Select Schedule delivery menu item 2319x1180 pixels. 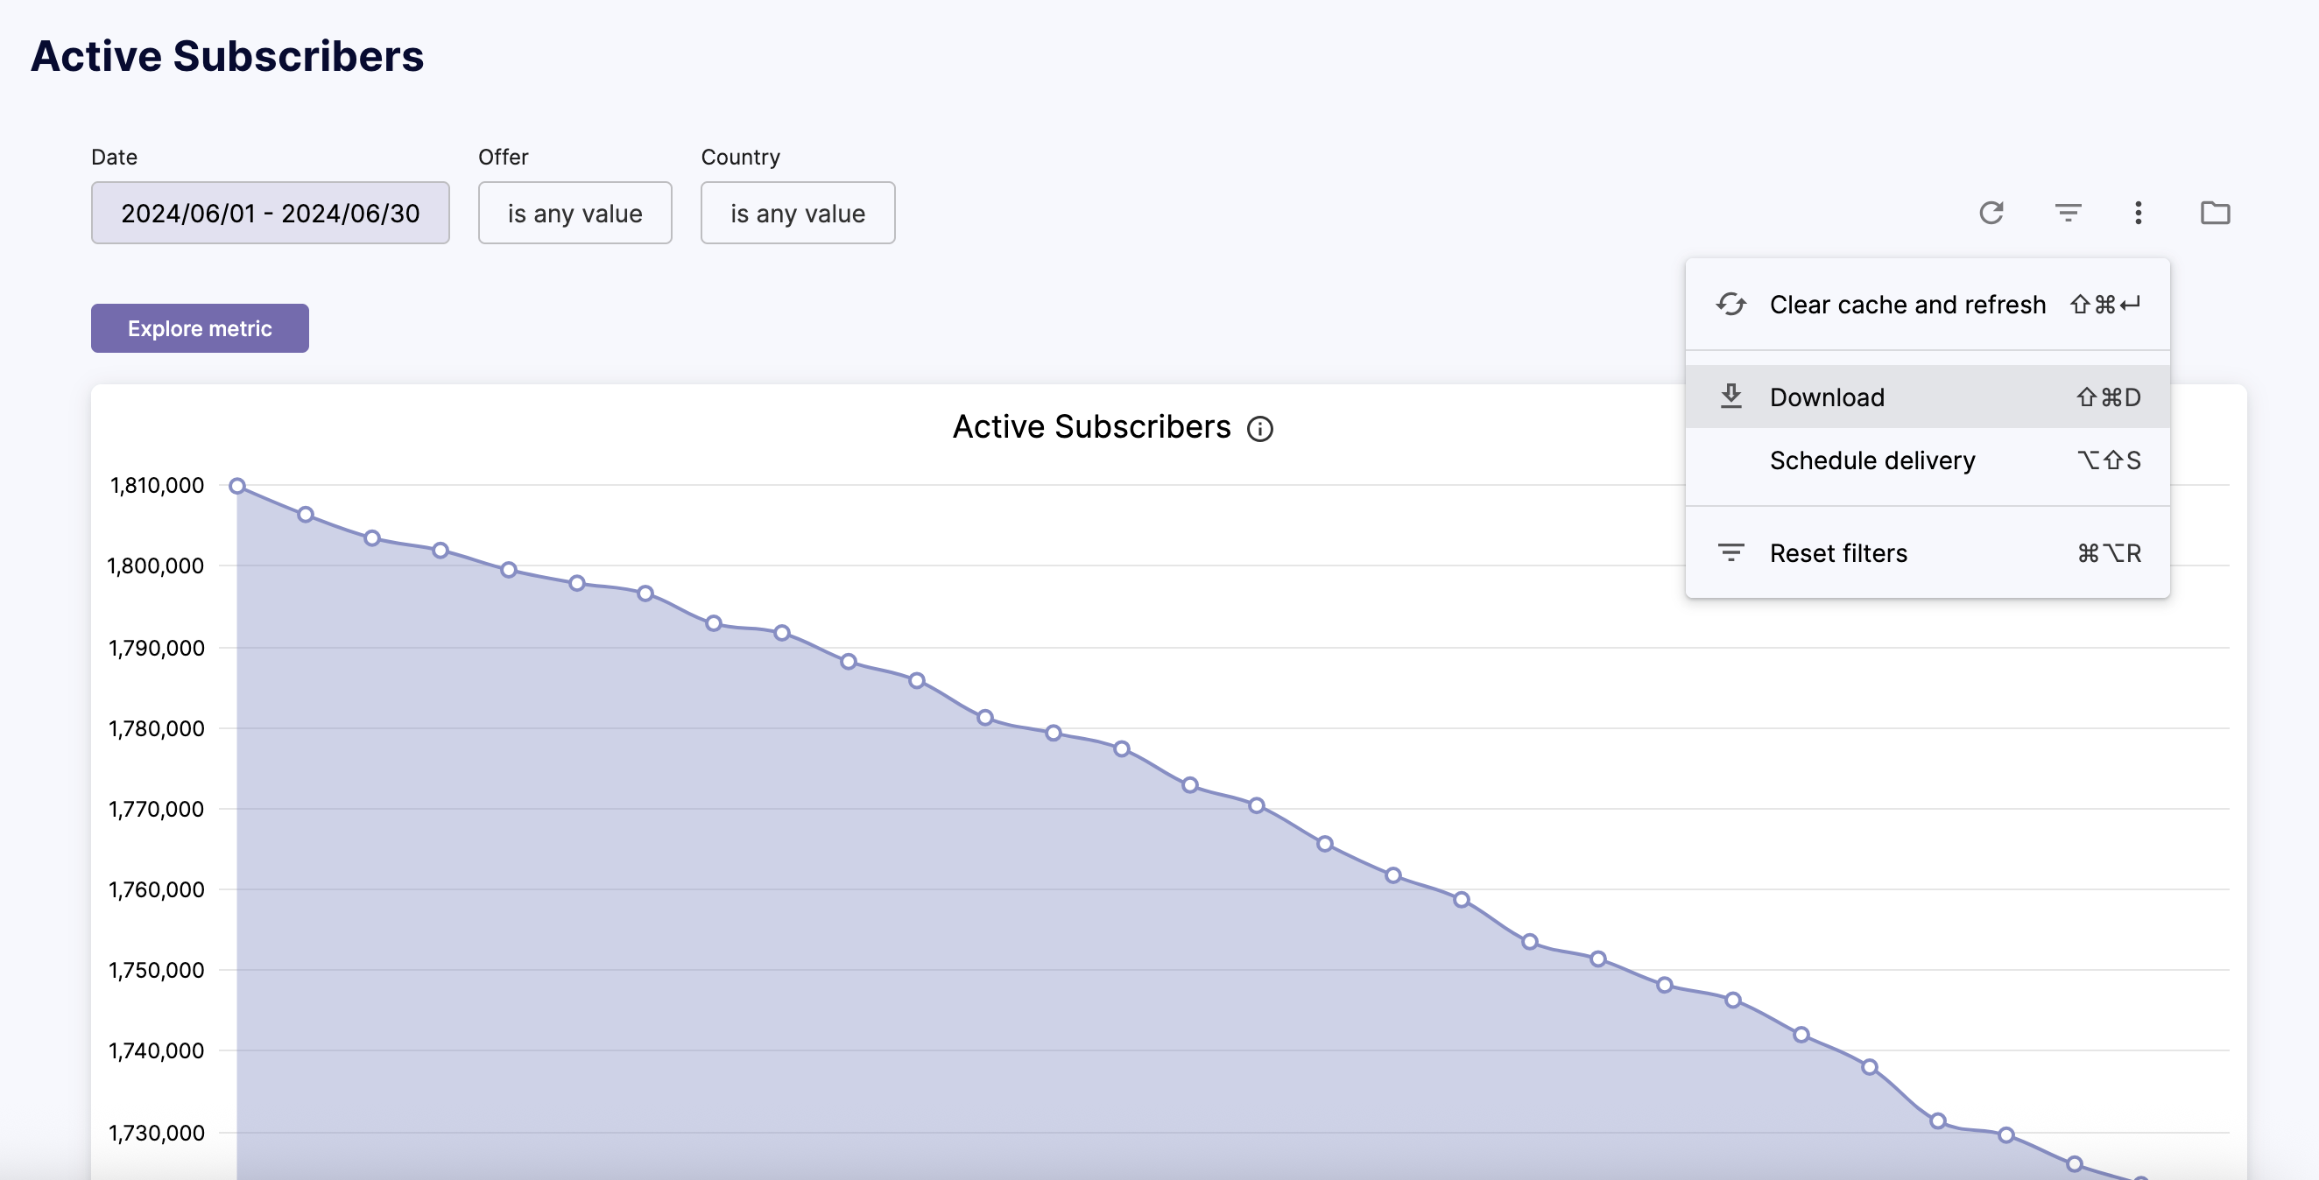pyautogui.click(x=1928, y=460)
